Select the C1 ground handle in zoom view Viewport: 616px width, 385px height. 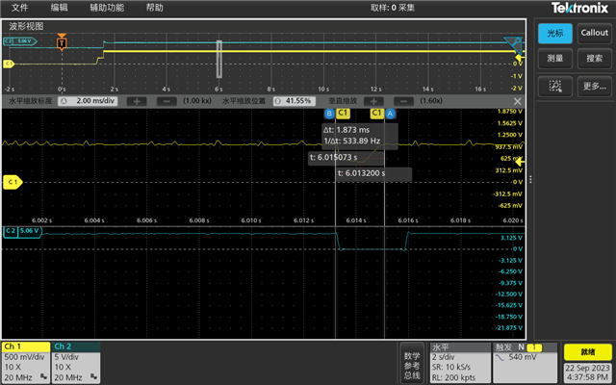point(13,182)
